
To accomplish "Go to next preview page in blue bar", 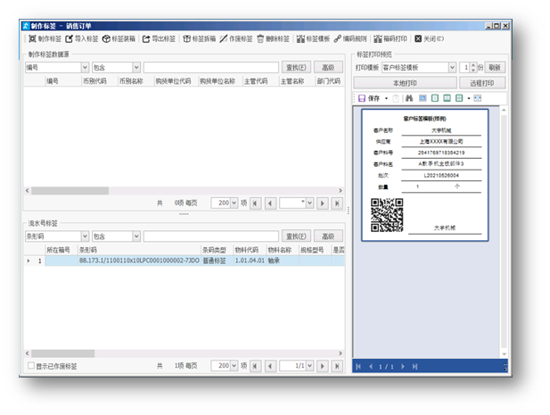I will tap(403, 367).
